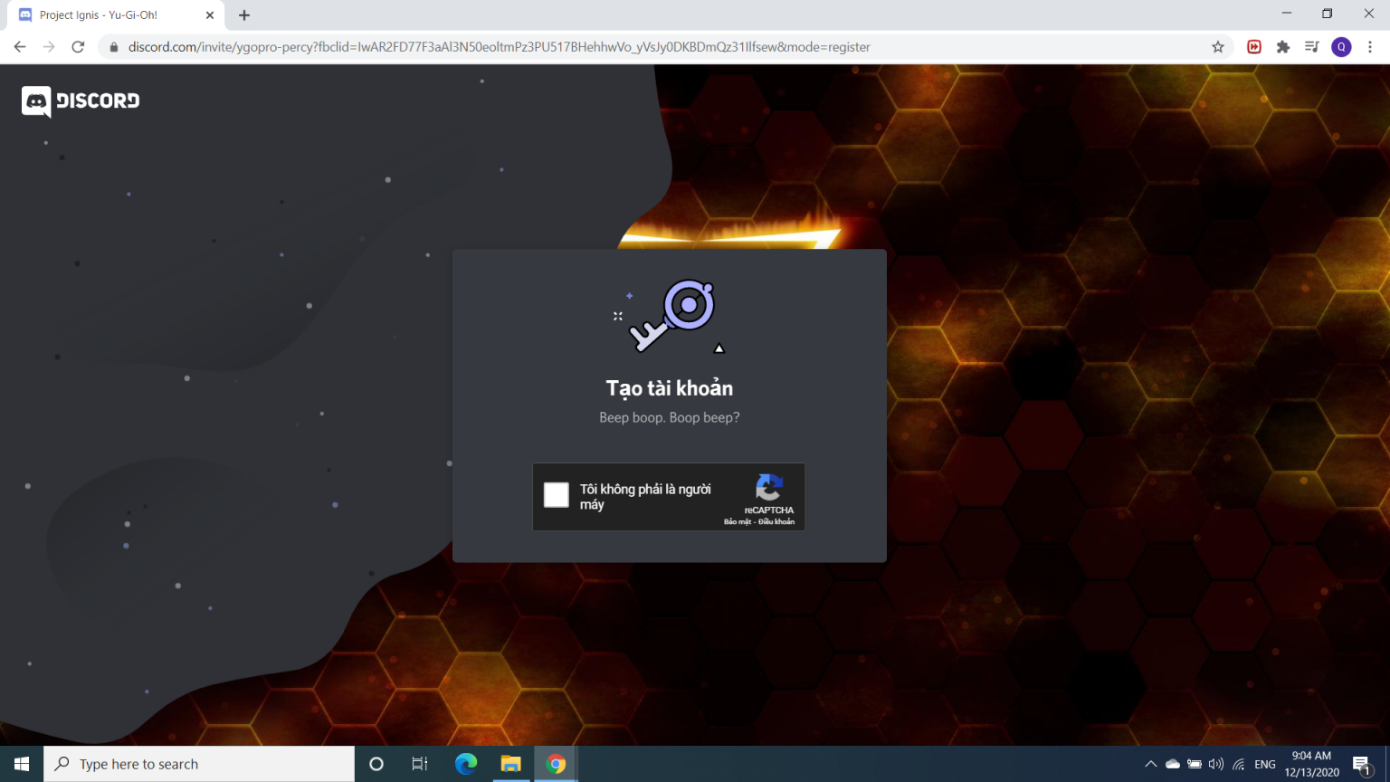Click the Discord logo
This screenshot has width=1390, height=782.
coord(81,101)
